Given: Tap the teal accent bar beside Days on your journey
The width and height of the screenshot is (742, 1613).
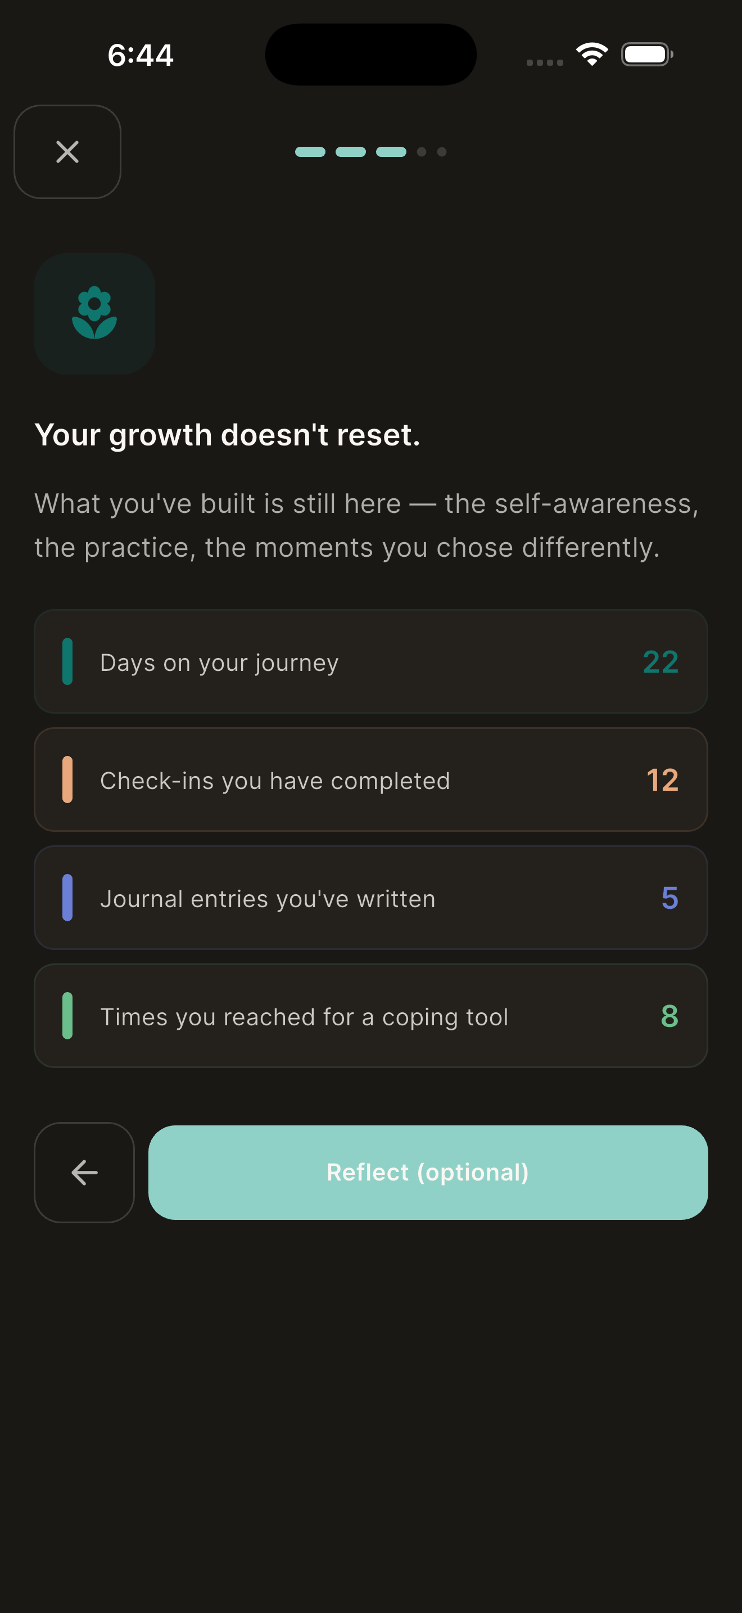Looking at the screenshot, I should coord(69,662).
